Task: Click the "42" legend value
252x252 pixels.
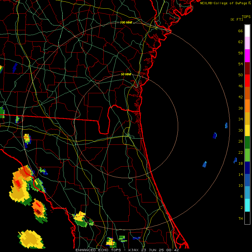Action: [241, 97]
